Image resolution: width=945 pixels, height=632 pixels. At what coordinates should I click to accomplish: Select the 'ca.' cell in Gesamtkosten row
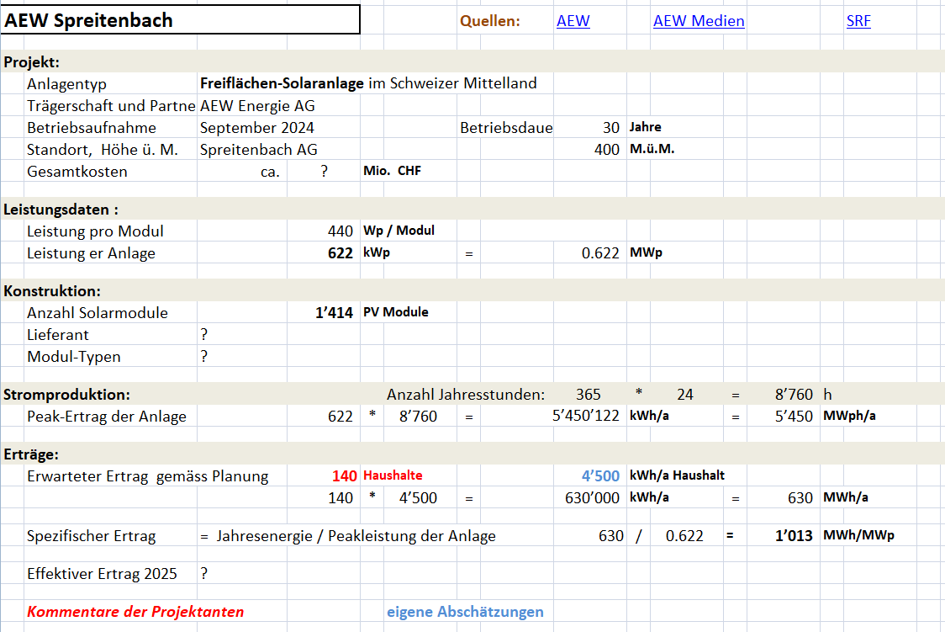coord(270,172)
